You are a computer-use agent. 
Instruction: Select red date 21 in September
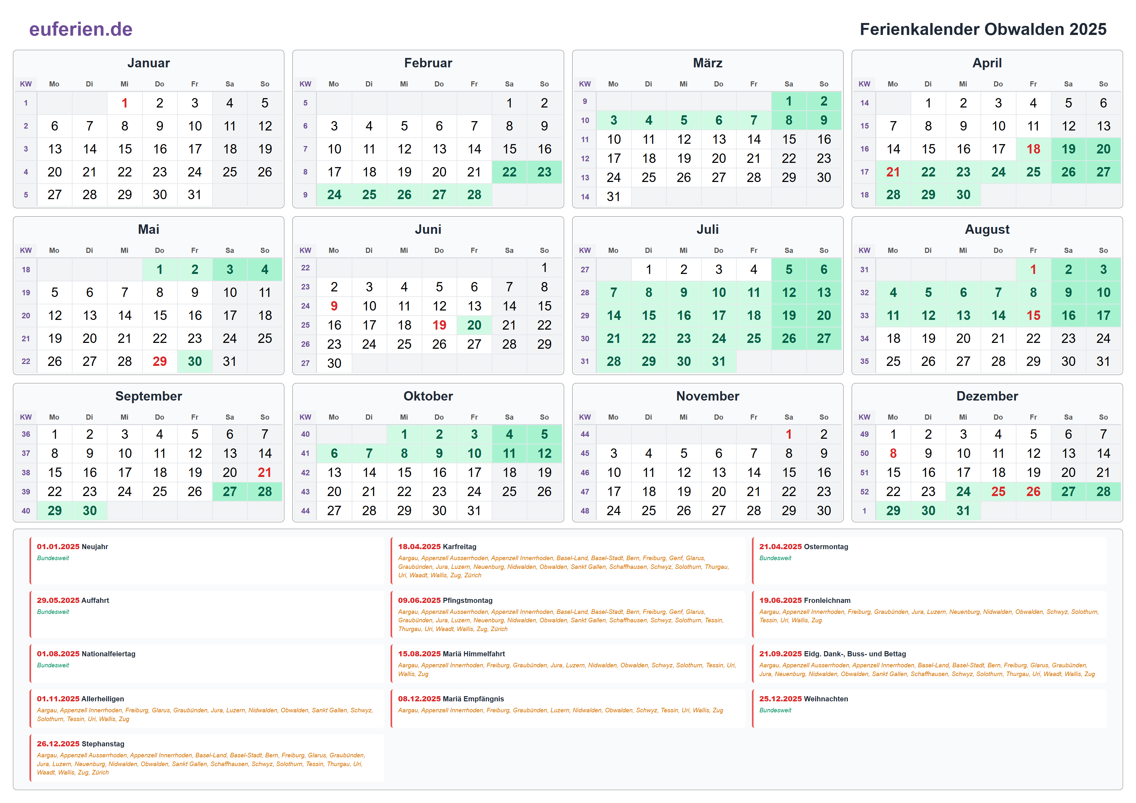[265, 472]
